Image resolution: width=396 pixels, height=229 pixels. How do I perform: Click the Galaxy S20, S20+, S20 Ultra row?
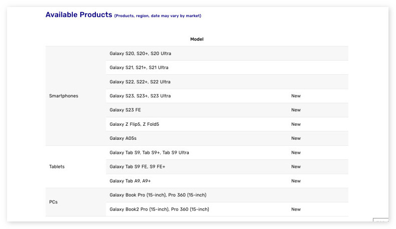click(141, 54)
